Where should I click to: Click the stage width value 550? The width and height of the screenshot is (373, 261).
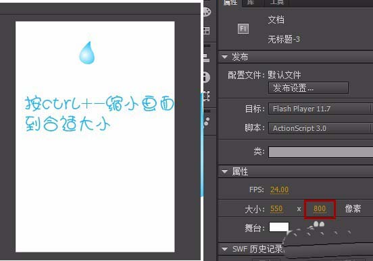(276, 209)
